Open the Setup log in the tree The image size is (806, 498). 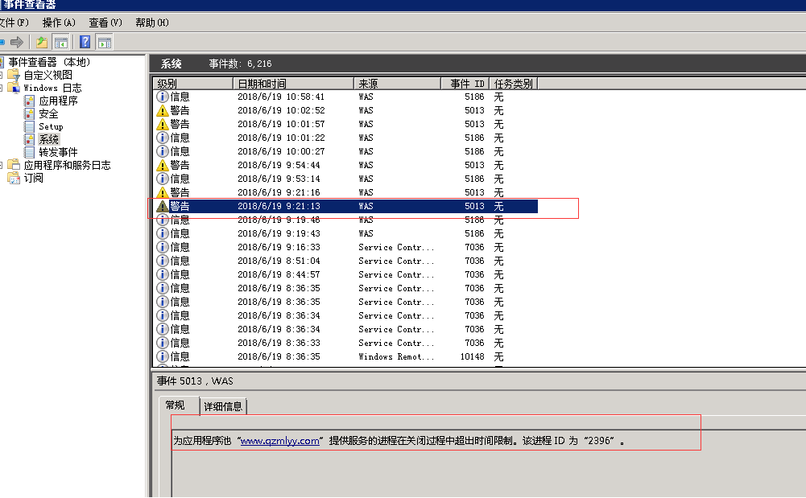(x=50, y=126)
